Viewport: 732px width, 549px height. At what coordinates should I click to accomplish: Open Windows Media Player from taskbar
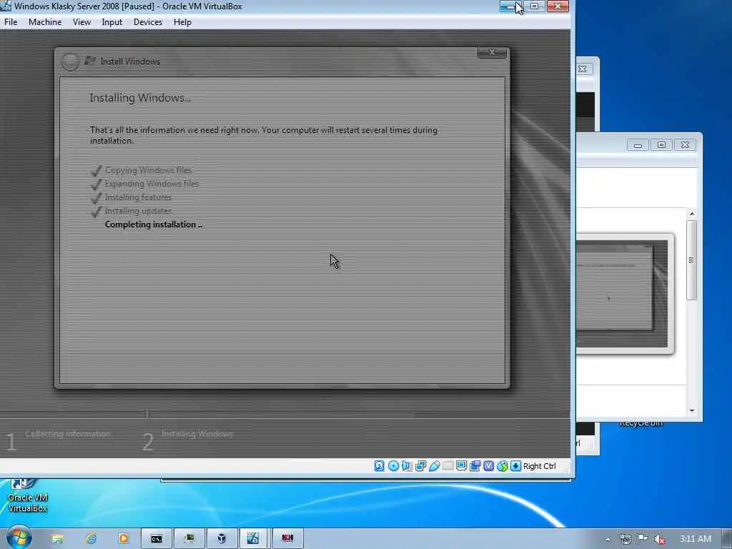coord(123,538)
